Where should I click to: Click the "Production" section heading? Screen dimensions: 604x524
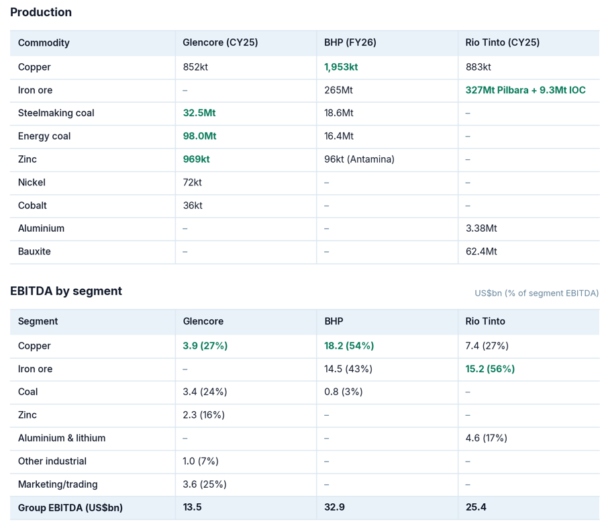click(41, 12)
